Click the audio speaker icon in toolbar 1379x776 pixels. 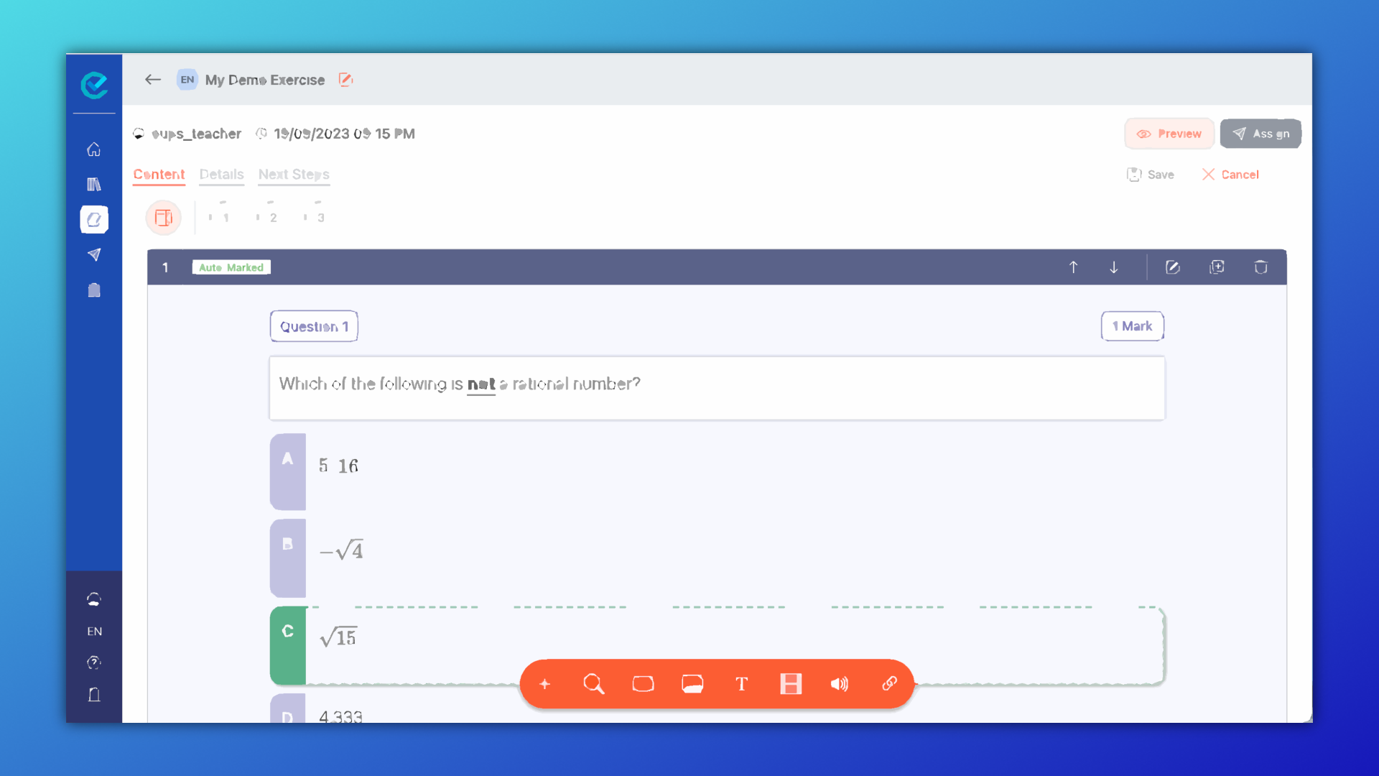click(839, 684)
